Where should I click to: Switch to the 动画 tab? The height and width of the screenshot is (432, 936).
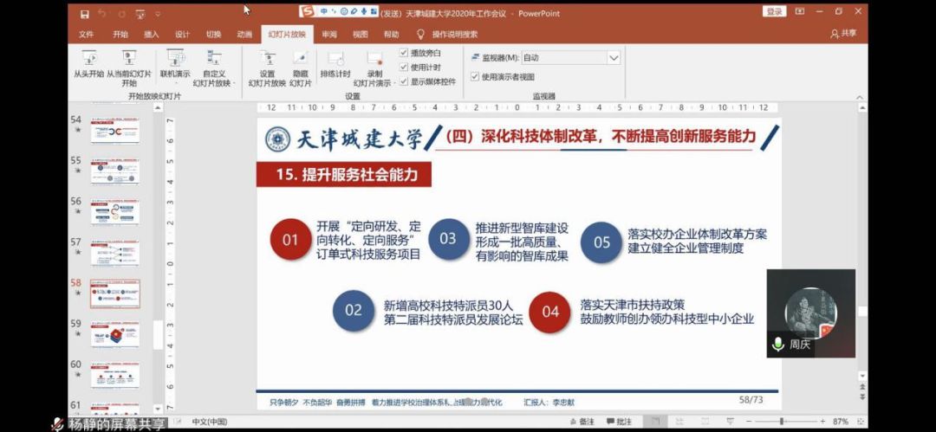coord(244,35)
